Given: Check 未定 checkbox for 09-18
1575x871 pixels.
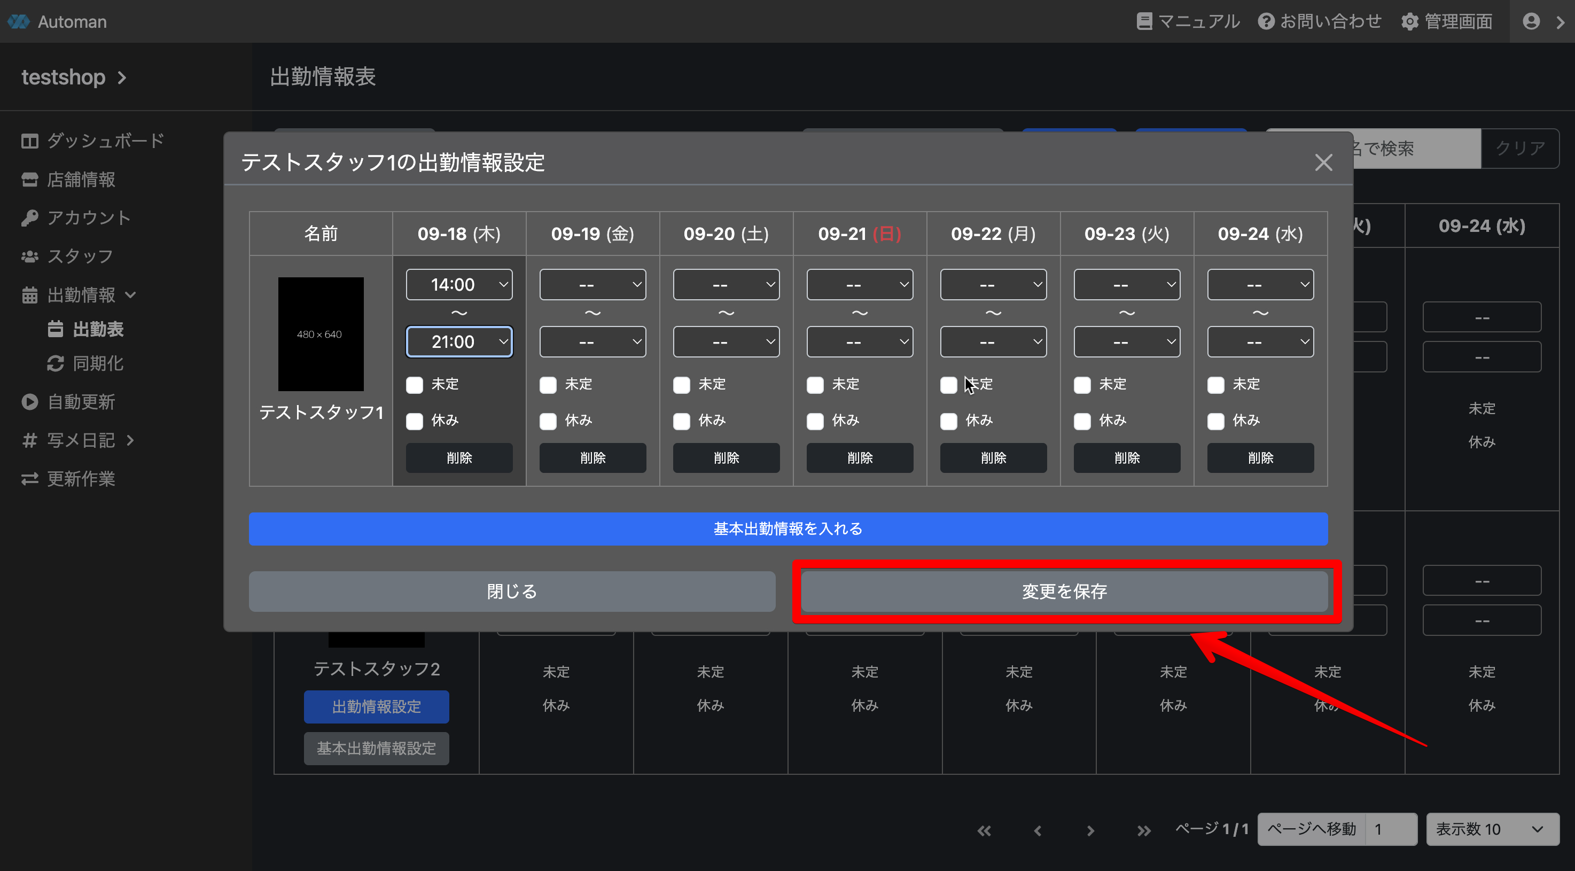Looking at the screenshot, I should pos(415,385).
